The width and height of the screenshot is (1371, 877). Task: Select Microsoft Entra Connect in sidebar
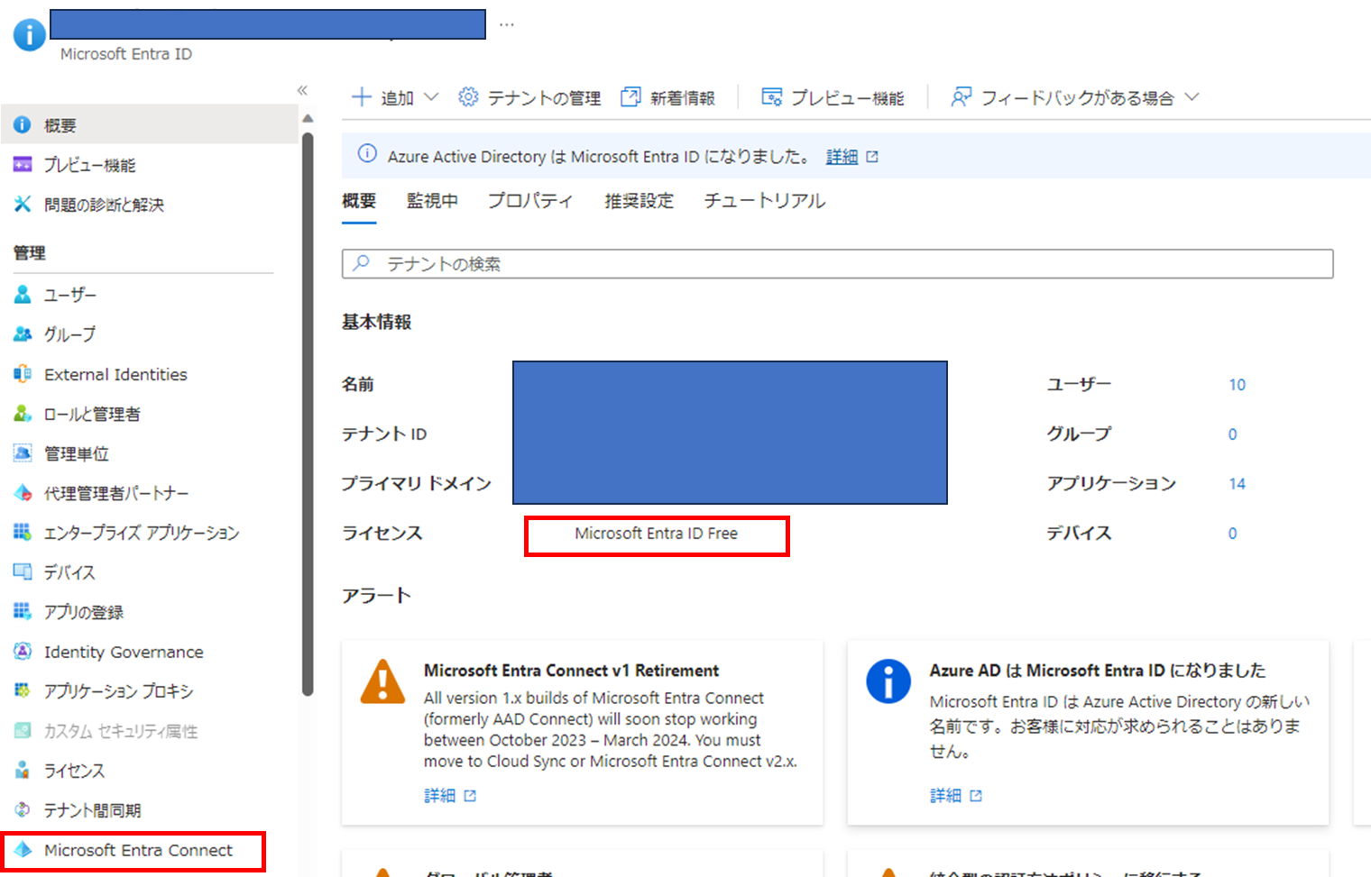[x=137, y=850]
